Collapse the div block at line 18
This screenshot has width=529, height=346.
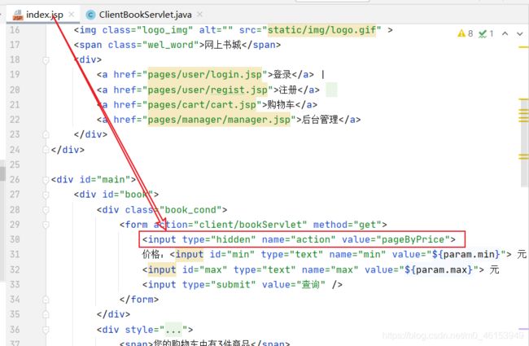click(46, 60)
